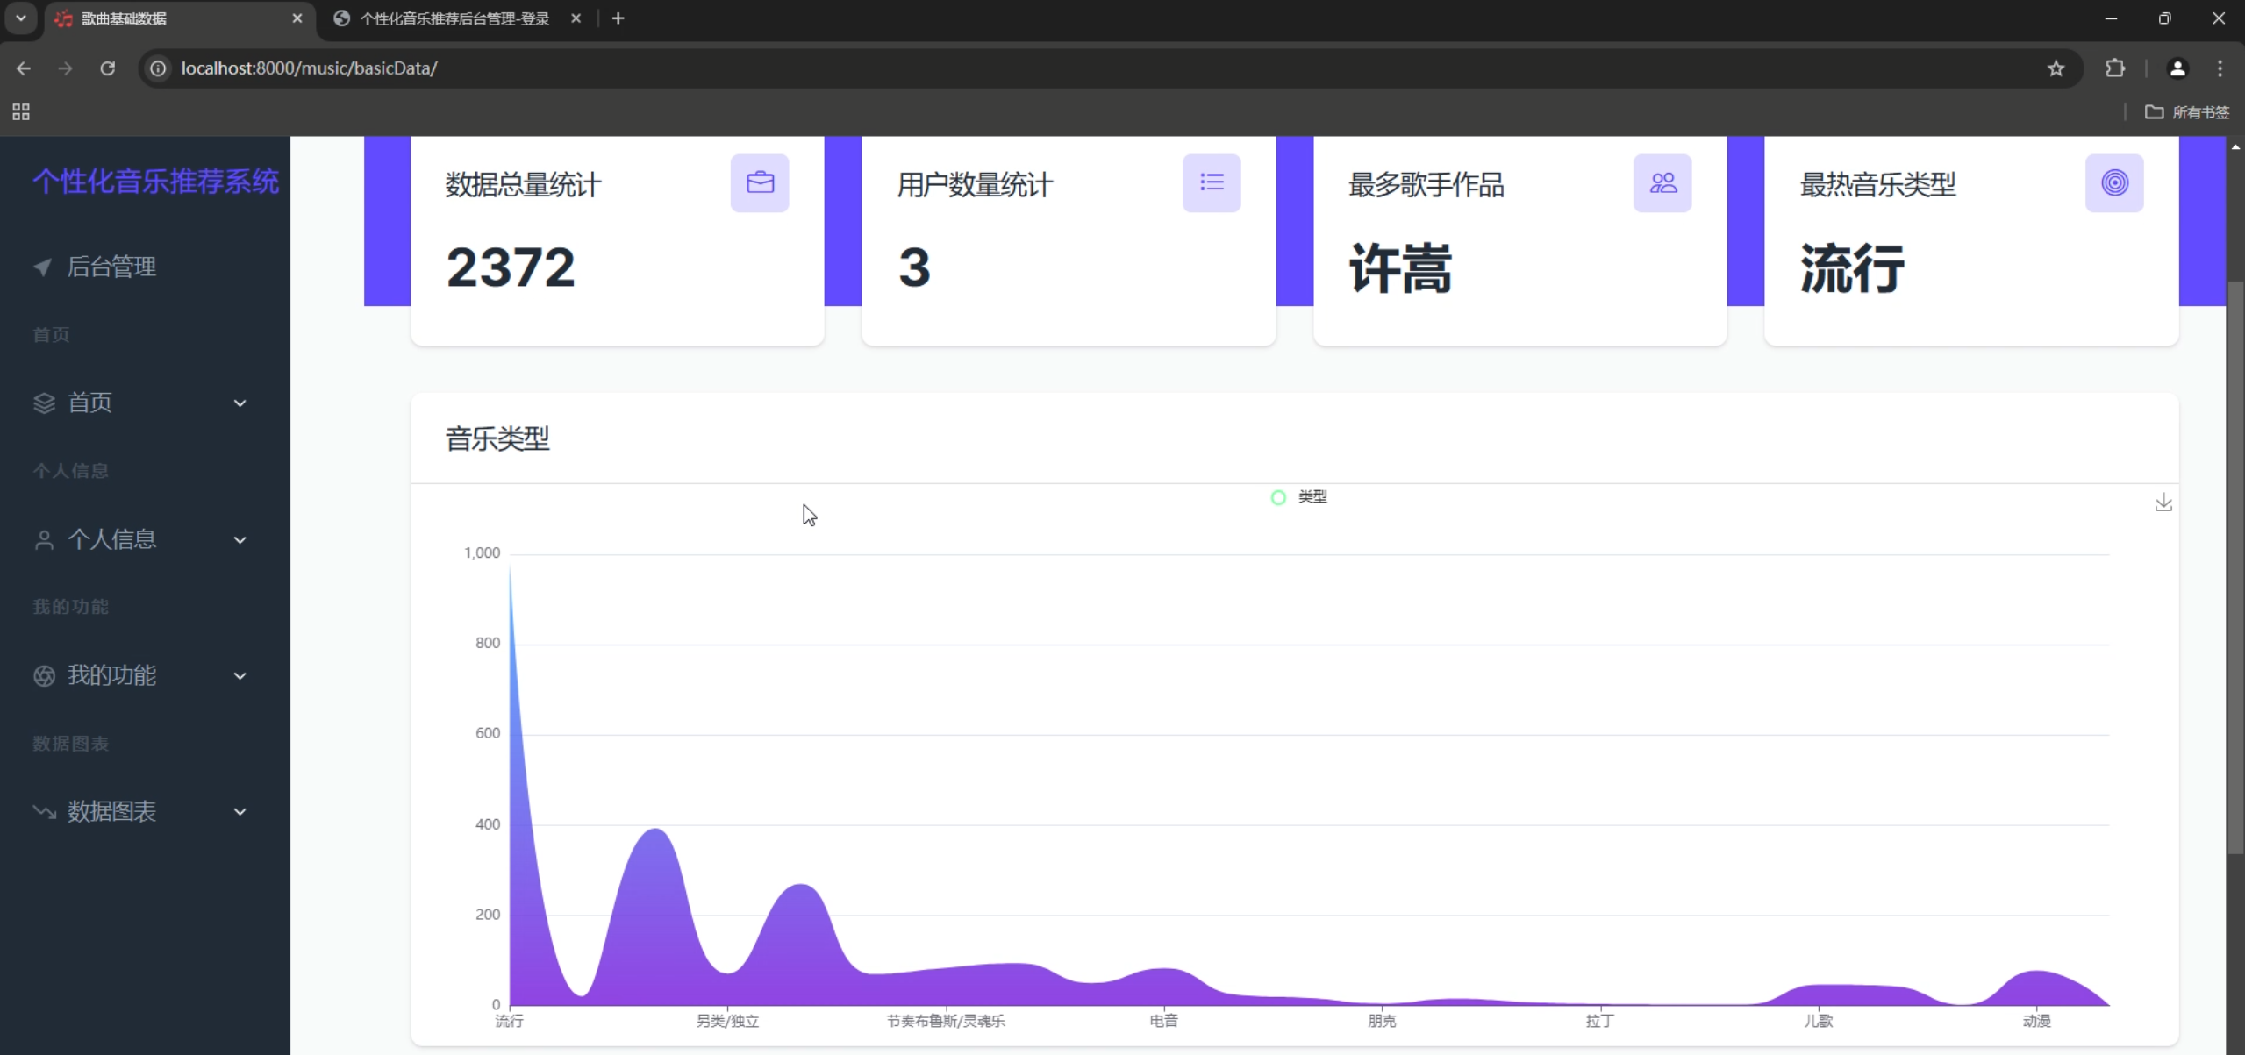This screenshot has width=2245, height=1055.
Task: Close the 歌曲基础数据 tab
Action: 297,18
